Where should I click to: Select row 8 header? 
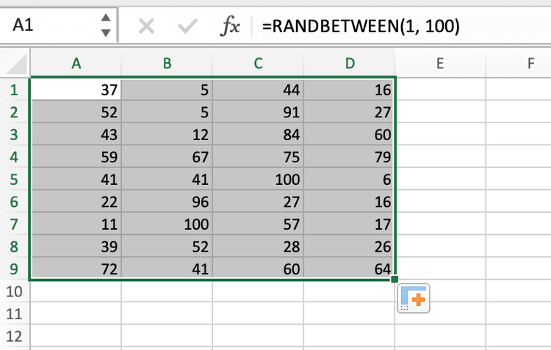pyautogui.click(x=15, y=247)
